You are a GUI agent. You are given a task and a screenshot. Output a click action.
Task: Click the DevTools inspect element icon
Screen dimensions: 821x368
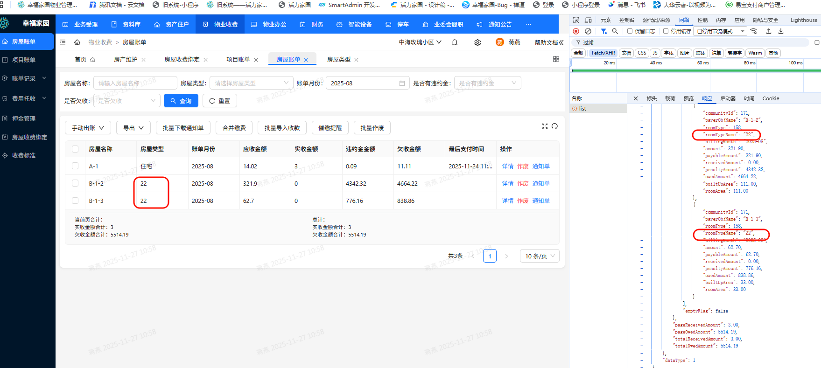tap(576, 20)
